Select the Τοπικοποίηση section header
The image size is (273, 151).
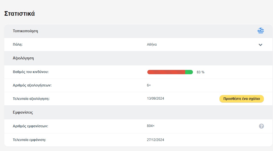(25, 31)
